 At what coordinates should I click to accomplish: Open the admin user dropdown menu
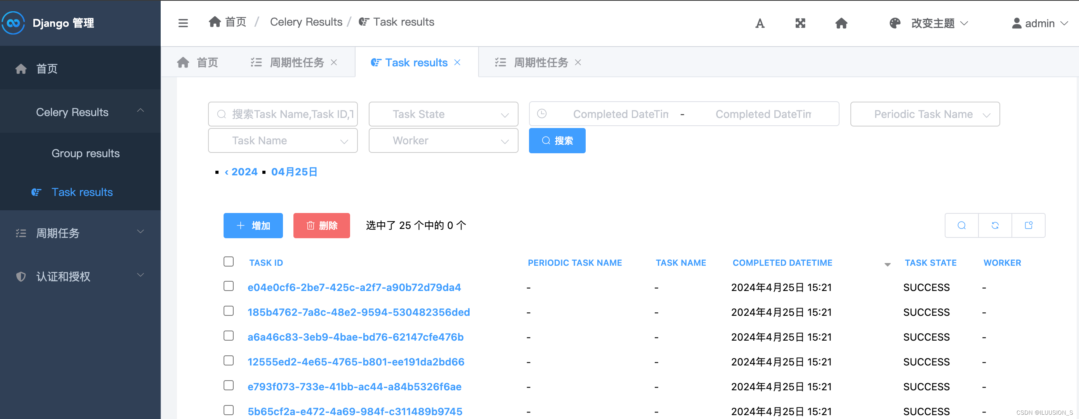click(x=1046, y=23)
